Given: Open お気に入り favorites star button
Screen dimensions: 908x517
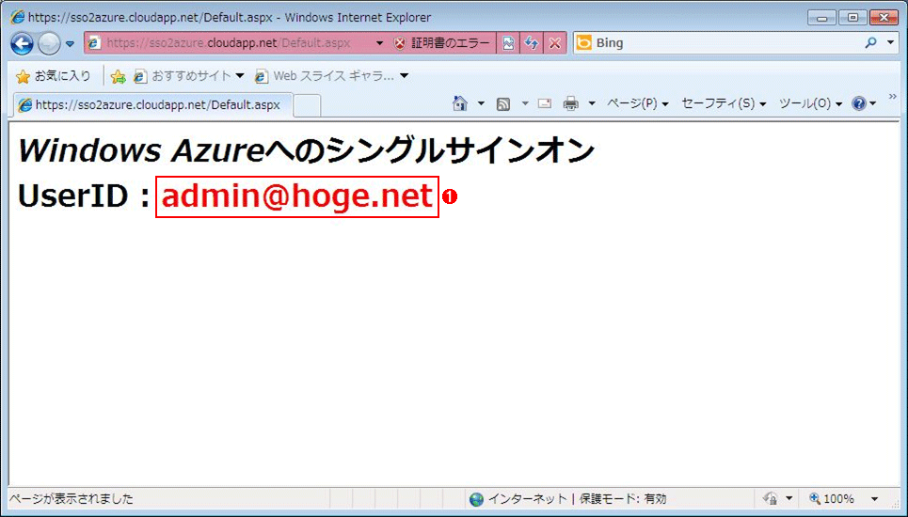Looking at the screenshot, I should click(x=54, y=76).
